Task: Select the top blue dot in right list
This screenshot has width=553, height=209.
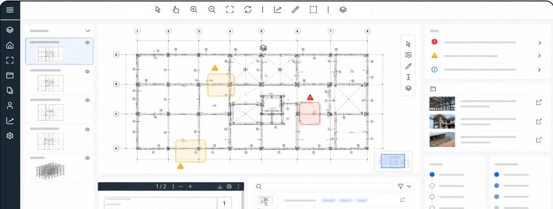Action: point(496,175)
